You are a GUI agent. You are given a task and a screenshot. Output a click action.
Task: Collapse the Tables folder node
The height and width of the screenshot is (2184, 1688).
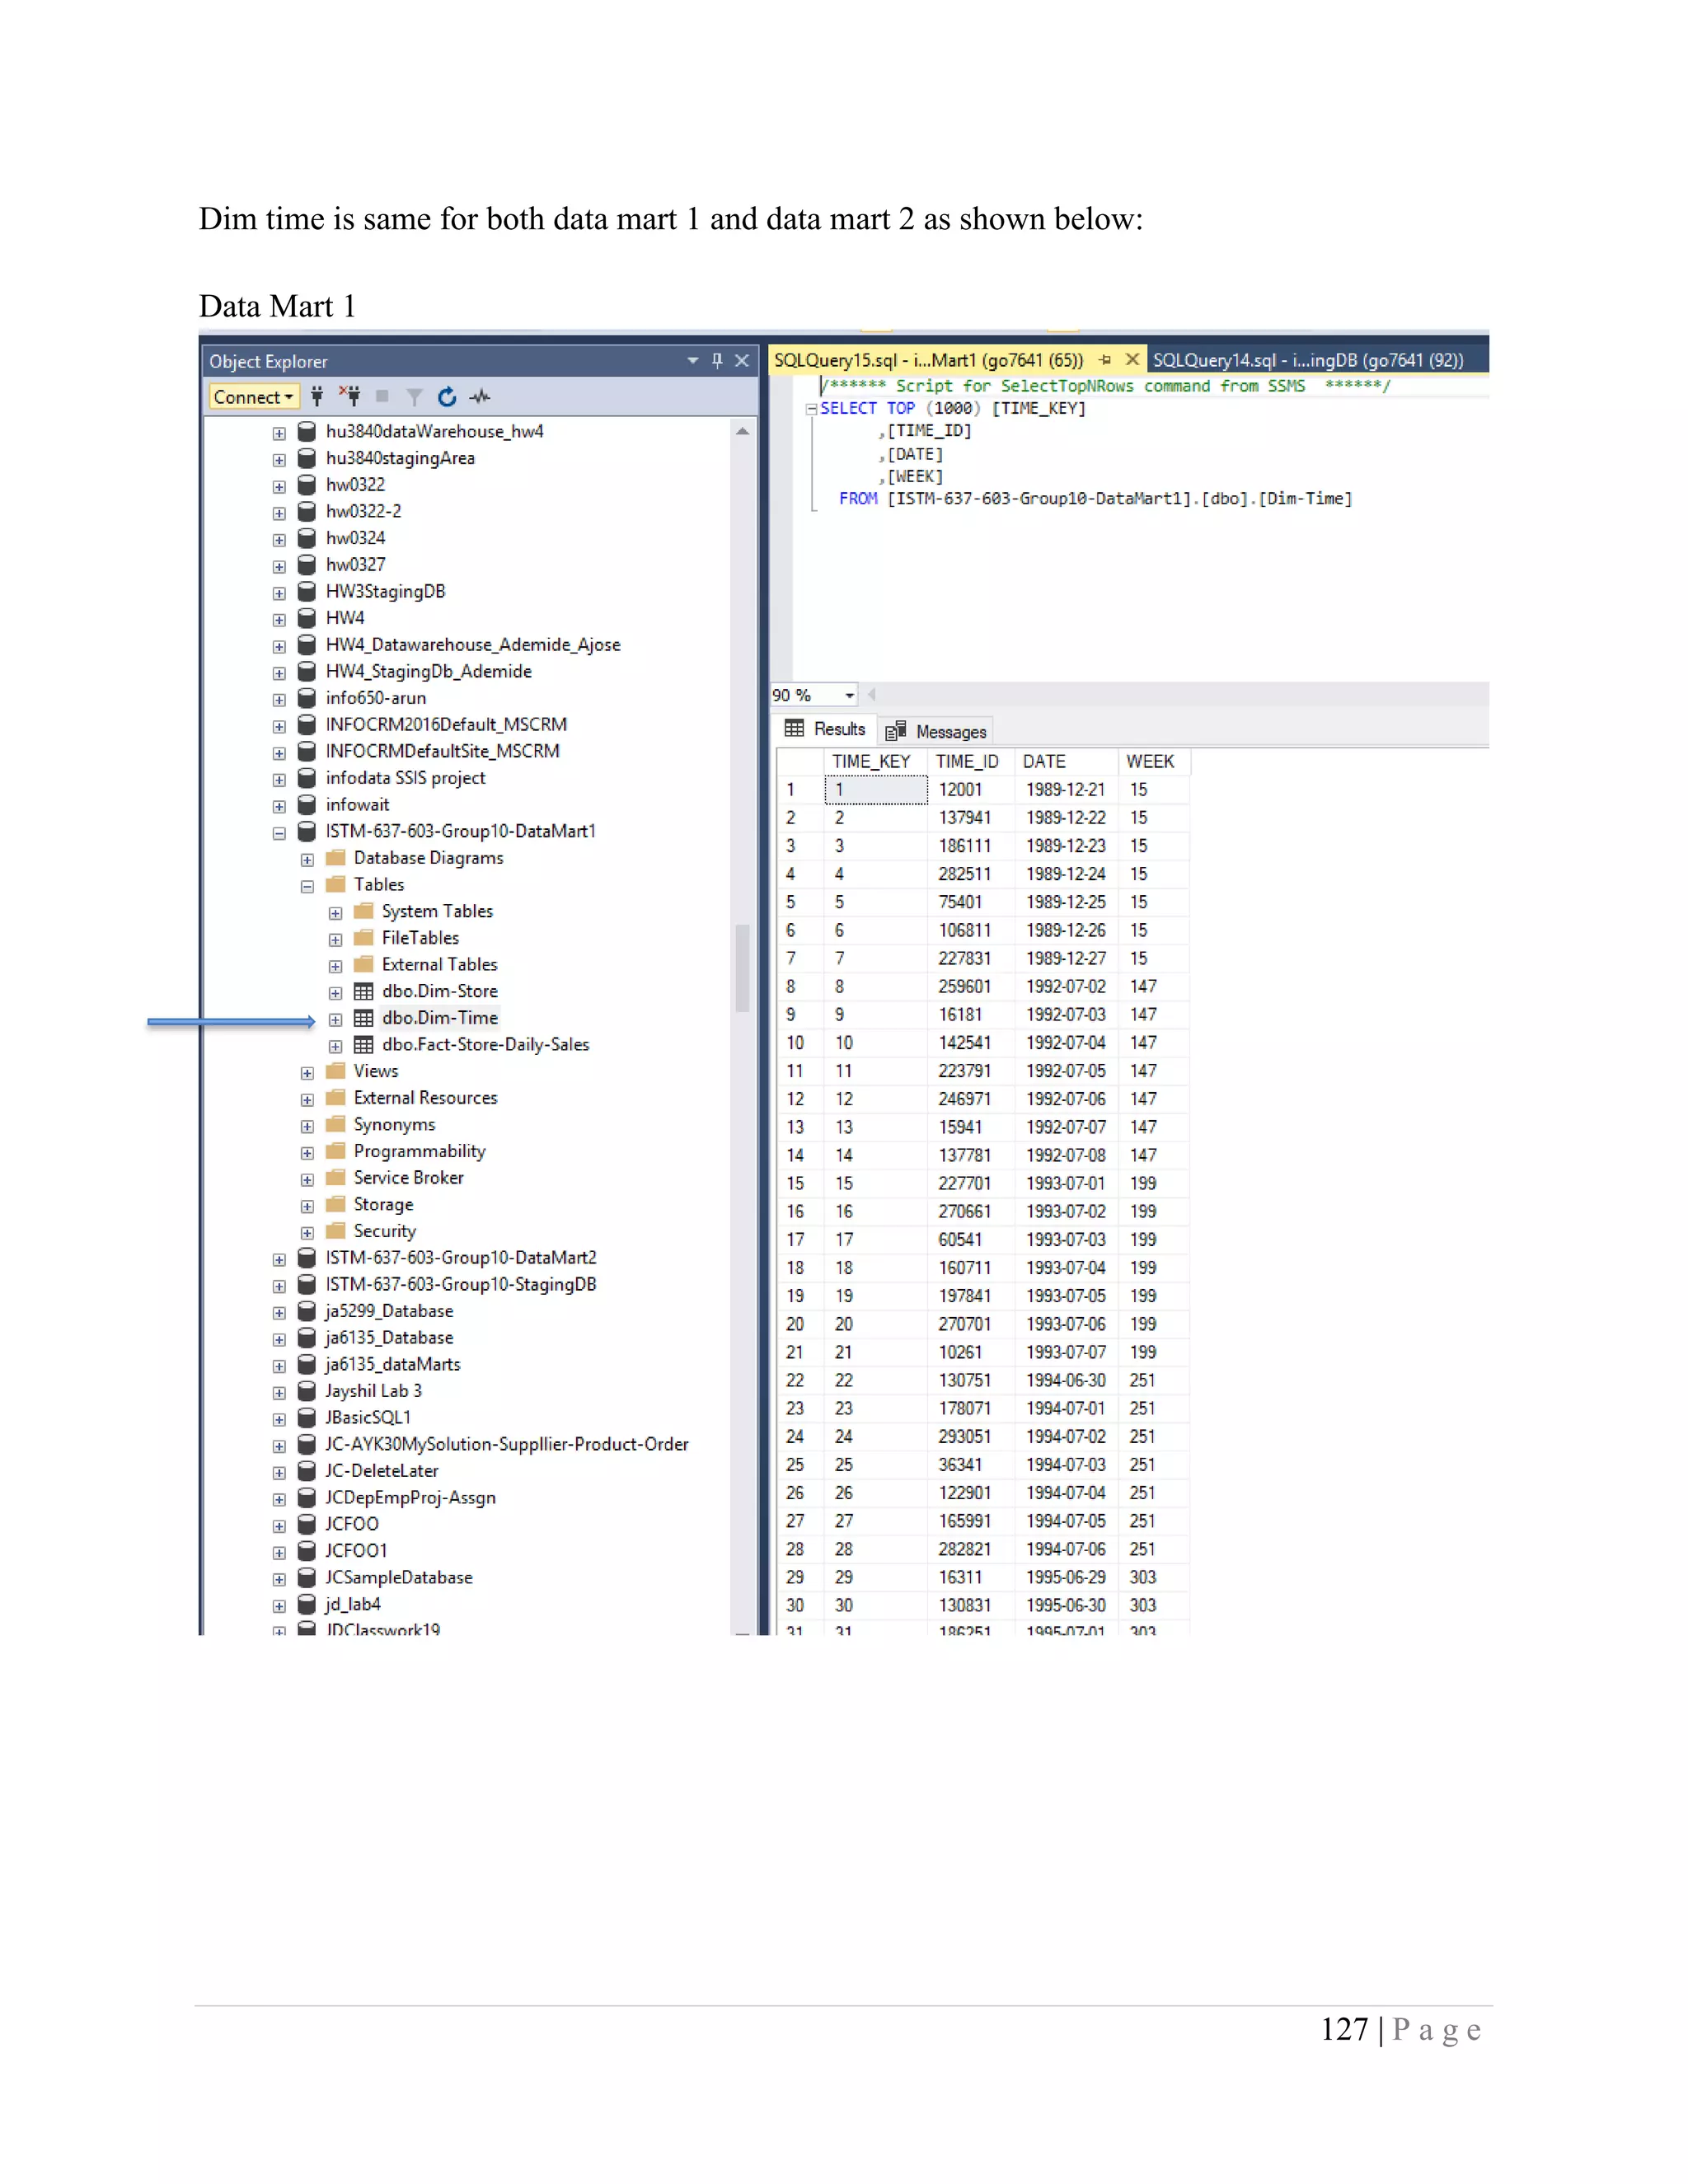tap(307, 886)
